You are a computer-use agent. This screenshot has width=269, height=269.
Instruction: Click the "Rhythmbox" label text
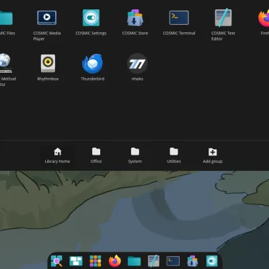point(48,79)
